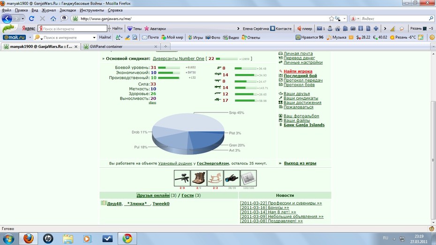Open Видео in Mail.ru toolbar
Viewport: 436px width, 245px height.
[x=231, y=37]
